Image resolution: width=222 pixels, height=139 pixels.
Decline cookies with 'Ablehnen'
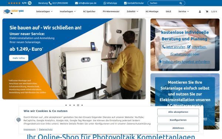[x=178, y=128]
